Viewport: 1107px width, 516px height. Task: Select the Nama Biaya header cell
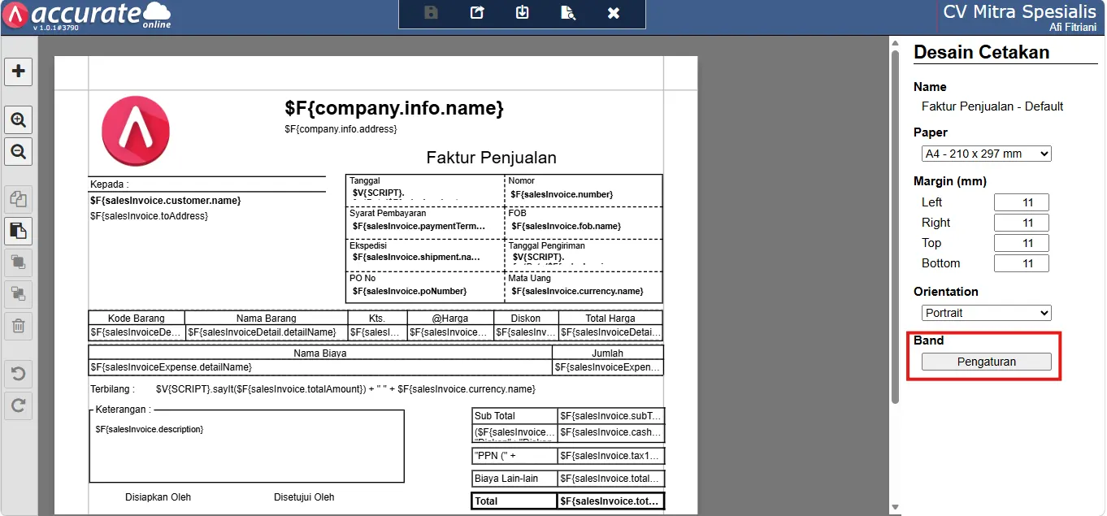pos(320,353)
